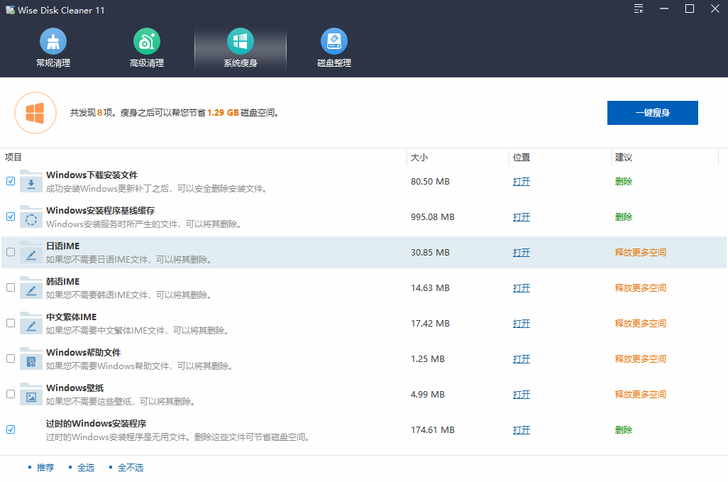Image resolution: width=728 pixels, height=482 pixels.
Task: Check the 中文繁体IME checkbox
Action: tap(11, 323)
